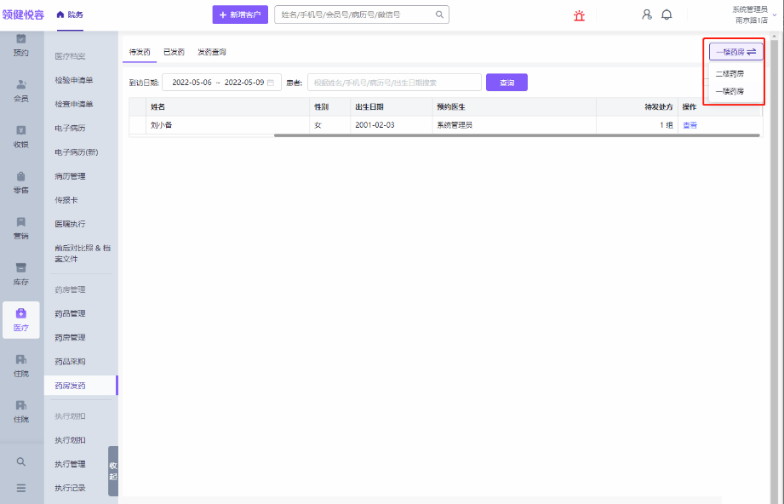The image size is (784, 504).
Task: Click the 出生日期 column header
Action: point(391,107)
